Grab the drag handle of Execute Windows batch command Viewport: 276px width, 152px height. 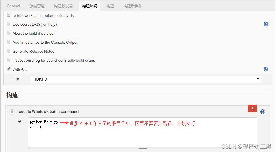13,112
